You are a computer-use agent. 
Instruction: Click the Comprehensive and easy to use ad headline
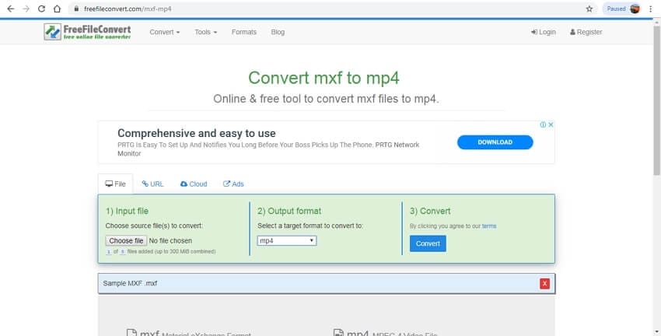tap(197, 133)
